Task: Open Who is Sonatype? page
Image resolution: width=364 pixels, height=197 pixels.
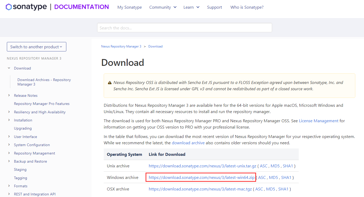Action: (247, 7)
